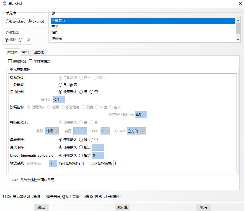Click the 最大下降 value field
This screenshot has height=211, width=245.
coord(98,147)
